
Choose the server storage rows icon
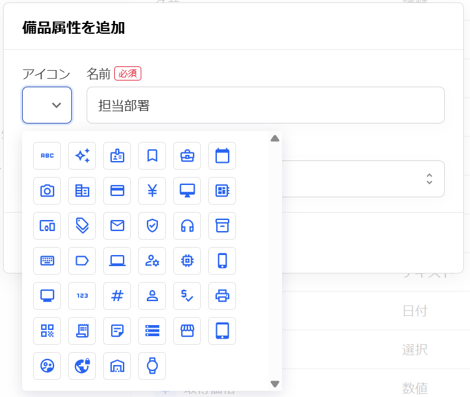pos(152,331)
